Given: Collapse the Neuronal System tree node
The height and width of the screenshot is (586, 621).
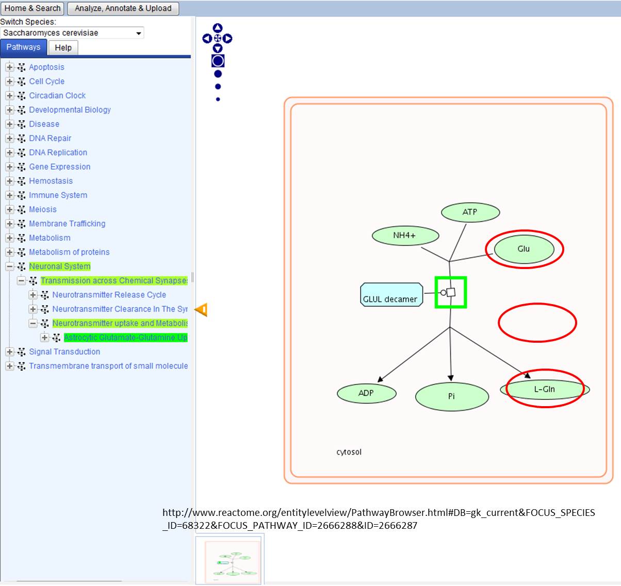Looking at the screenshot, I should (x=9, y=266).
